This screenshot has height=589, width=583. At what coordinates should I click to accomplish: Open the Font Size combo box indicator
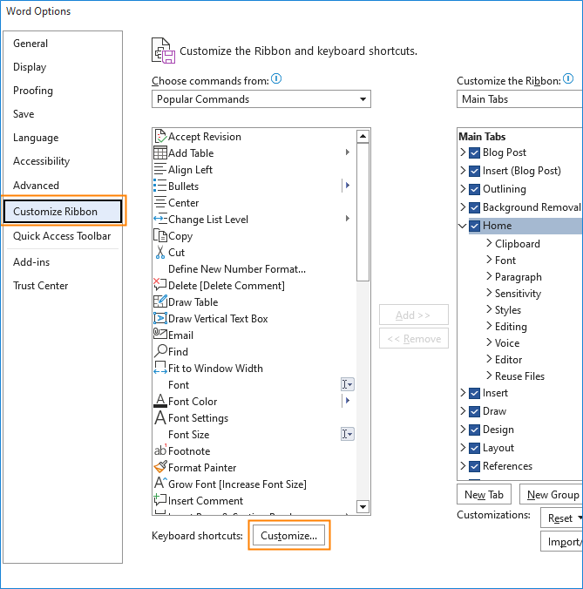[348, 434]
